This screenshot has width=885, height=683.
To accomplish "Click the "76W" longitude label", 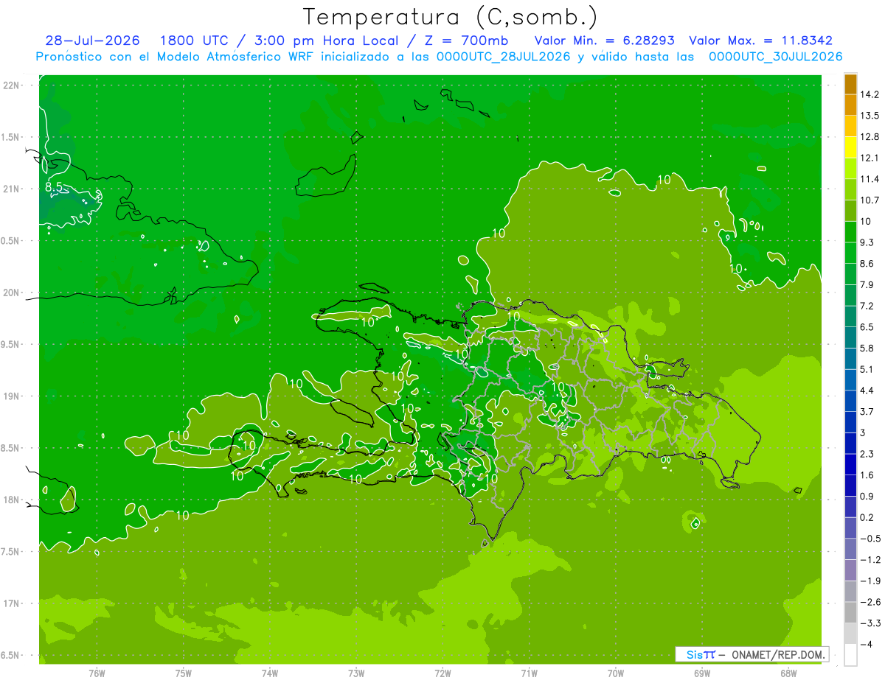I will click(x=97, y=673).
